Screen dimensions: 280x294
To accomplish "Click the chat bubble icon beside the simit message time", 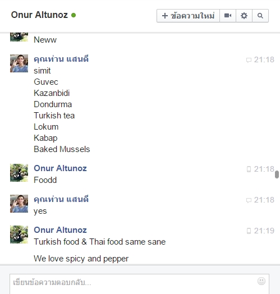I will pos(249,60).
